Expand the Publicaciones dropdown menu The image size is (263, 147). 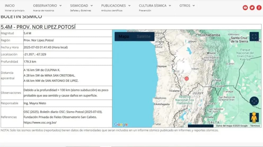(116, 6)
